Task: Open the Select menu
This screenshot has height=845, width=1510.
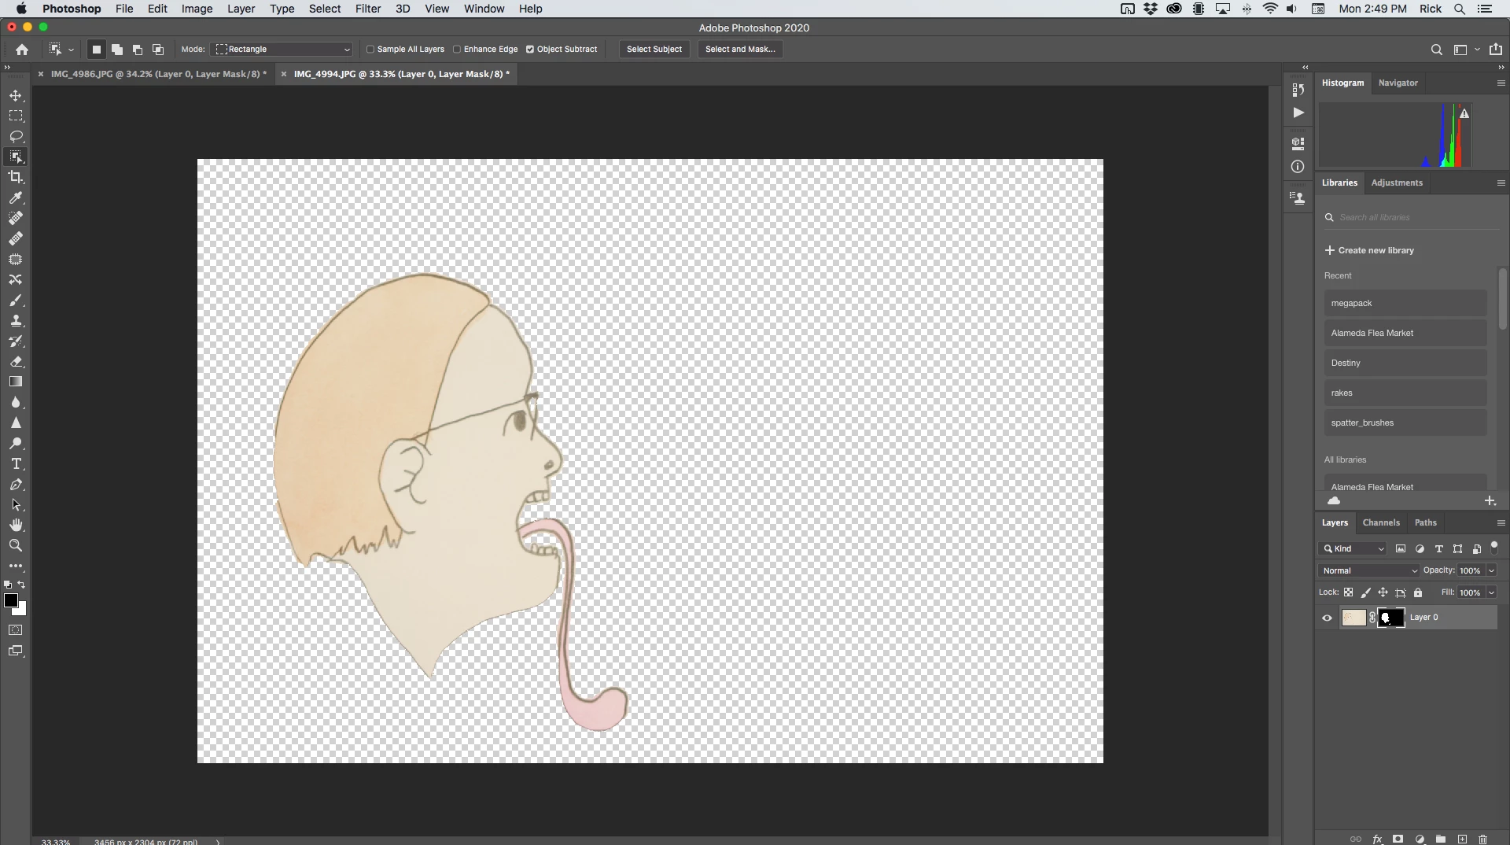Action: coord(324,9)
